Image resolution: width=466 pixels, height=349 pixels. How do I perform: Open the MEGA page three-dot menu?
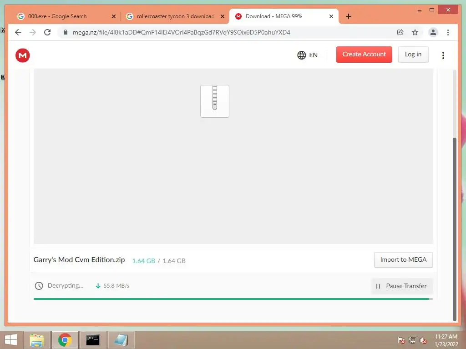tap(443, 55)
